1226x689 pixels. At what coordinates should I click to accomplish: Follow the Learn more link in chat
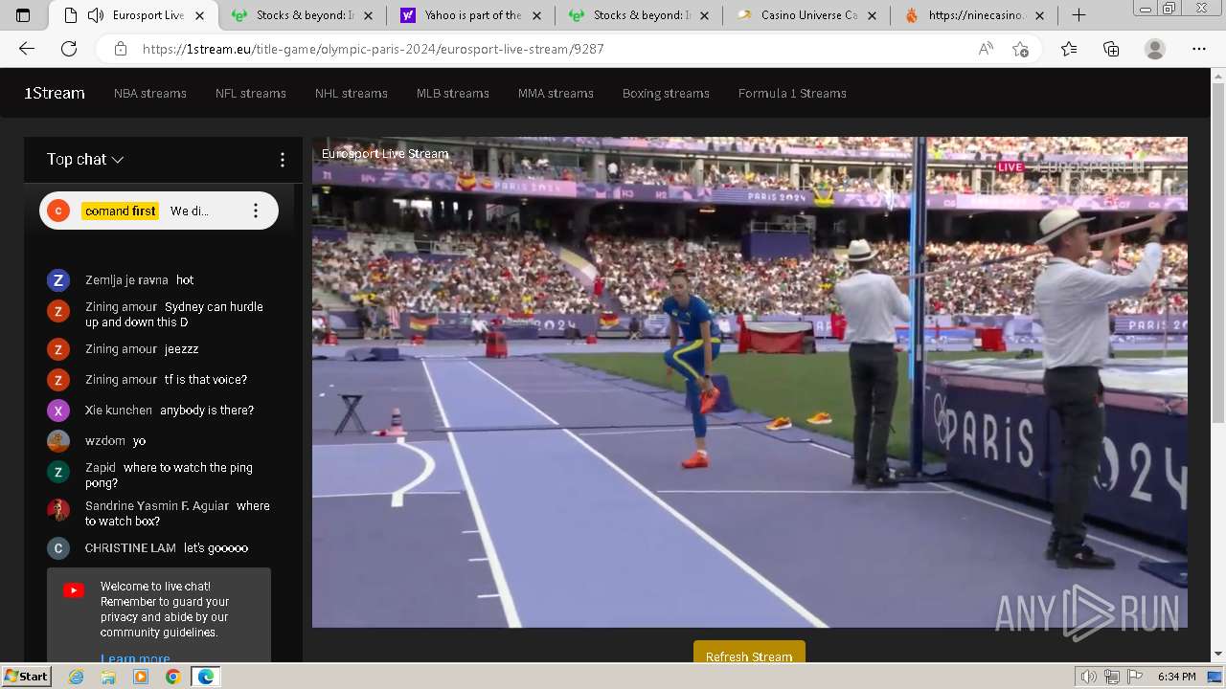click(x=135, y=658)
